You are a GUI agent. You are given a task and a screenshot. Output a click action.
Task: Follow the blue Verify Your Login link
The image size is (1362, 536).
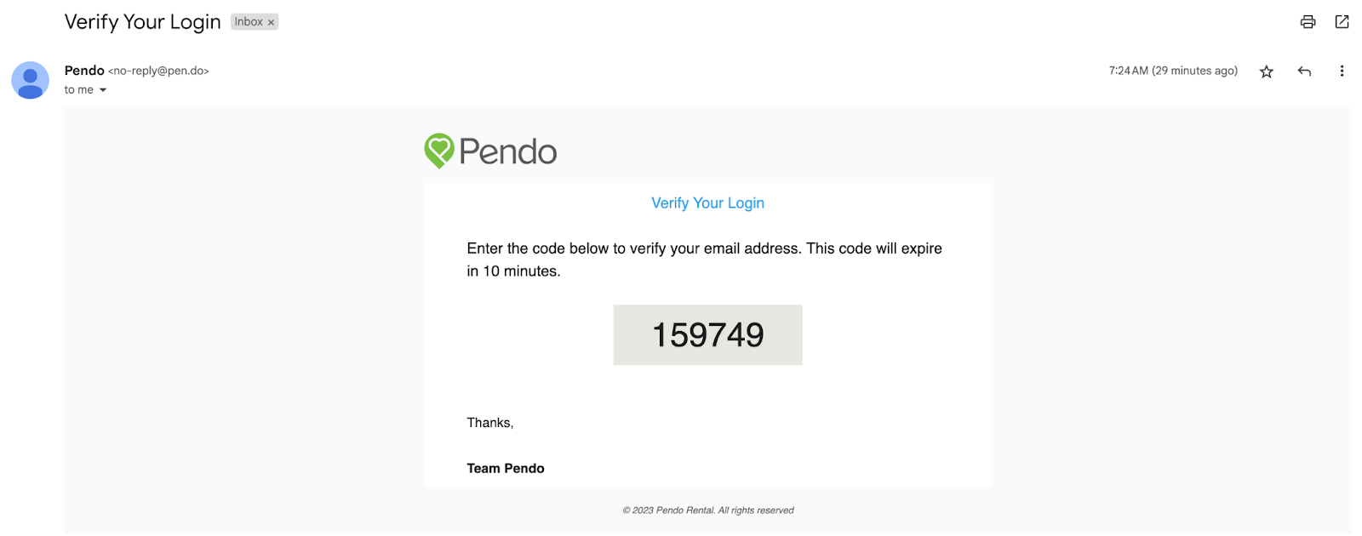707,203
